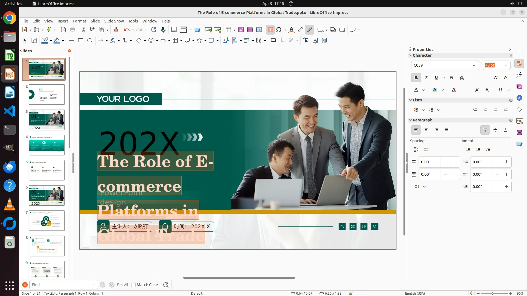This screenshot has height=296, width=527.
Task: Open the Slide Show menu
Action: 114,21
